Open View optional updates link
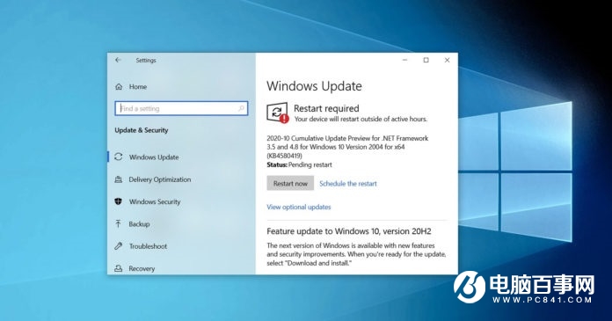This screenshot has height=321, width=612. pyautogui.click(x=299, y=207)
